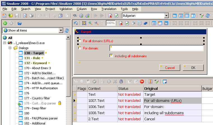Open the File menu
The image size is (213, 125).
pos(5,9)
